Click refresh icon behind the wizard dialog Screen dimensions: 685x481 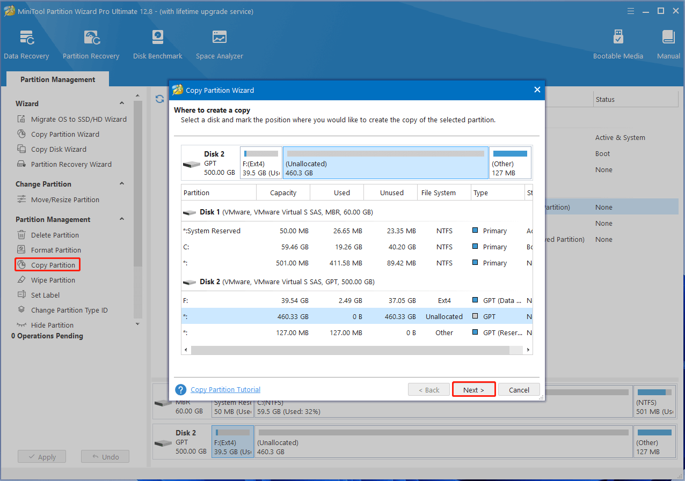tap(159, 99)
